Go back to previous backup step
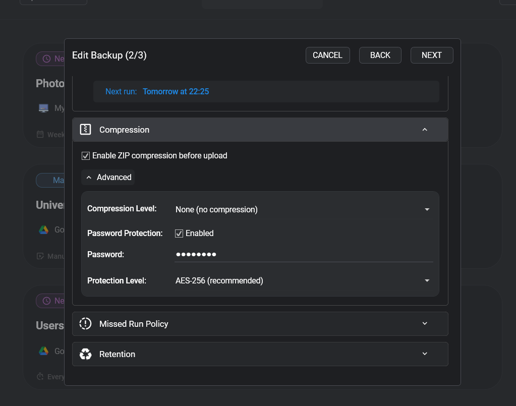Viewport: 516px width, 406px height. [380, 55]
